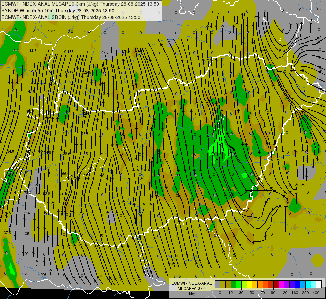
Task: Click the 70 tick label under the color scale
Action: [x=263, y=293]
